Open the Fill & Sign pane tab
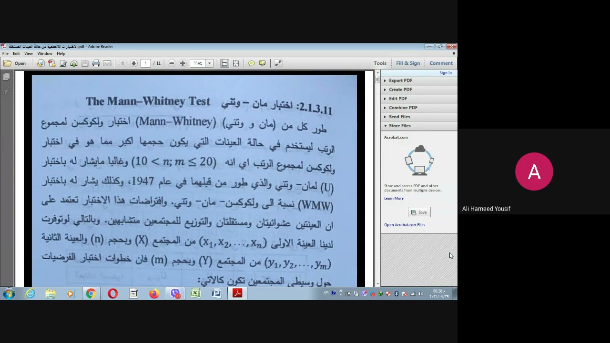Viewport: 610px width, 343px height. click(408, 63)
